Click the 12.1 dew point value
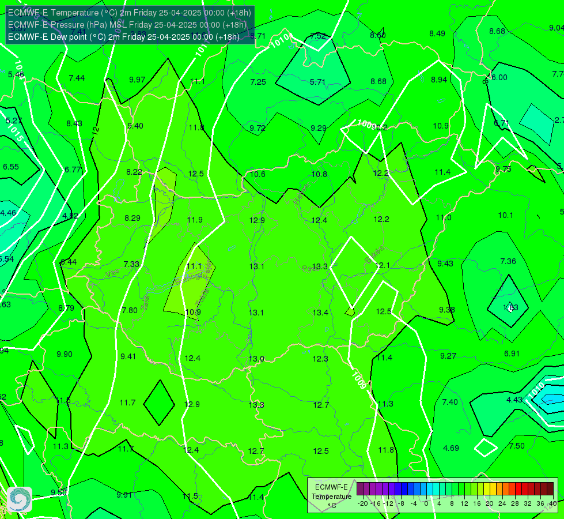Viewport: 564px width, 519px height. point(382,265)
